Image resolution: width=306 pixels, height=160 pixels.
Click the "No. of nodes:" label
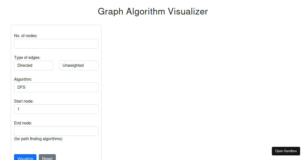tap(26, 36)
